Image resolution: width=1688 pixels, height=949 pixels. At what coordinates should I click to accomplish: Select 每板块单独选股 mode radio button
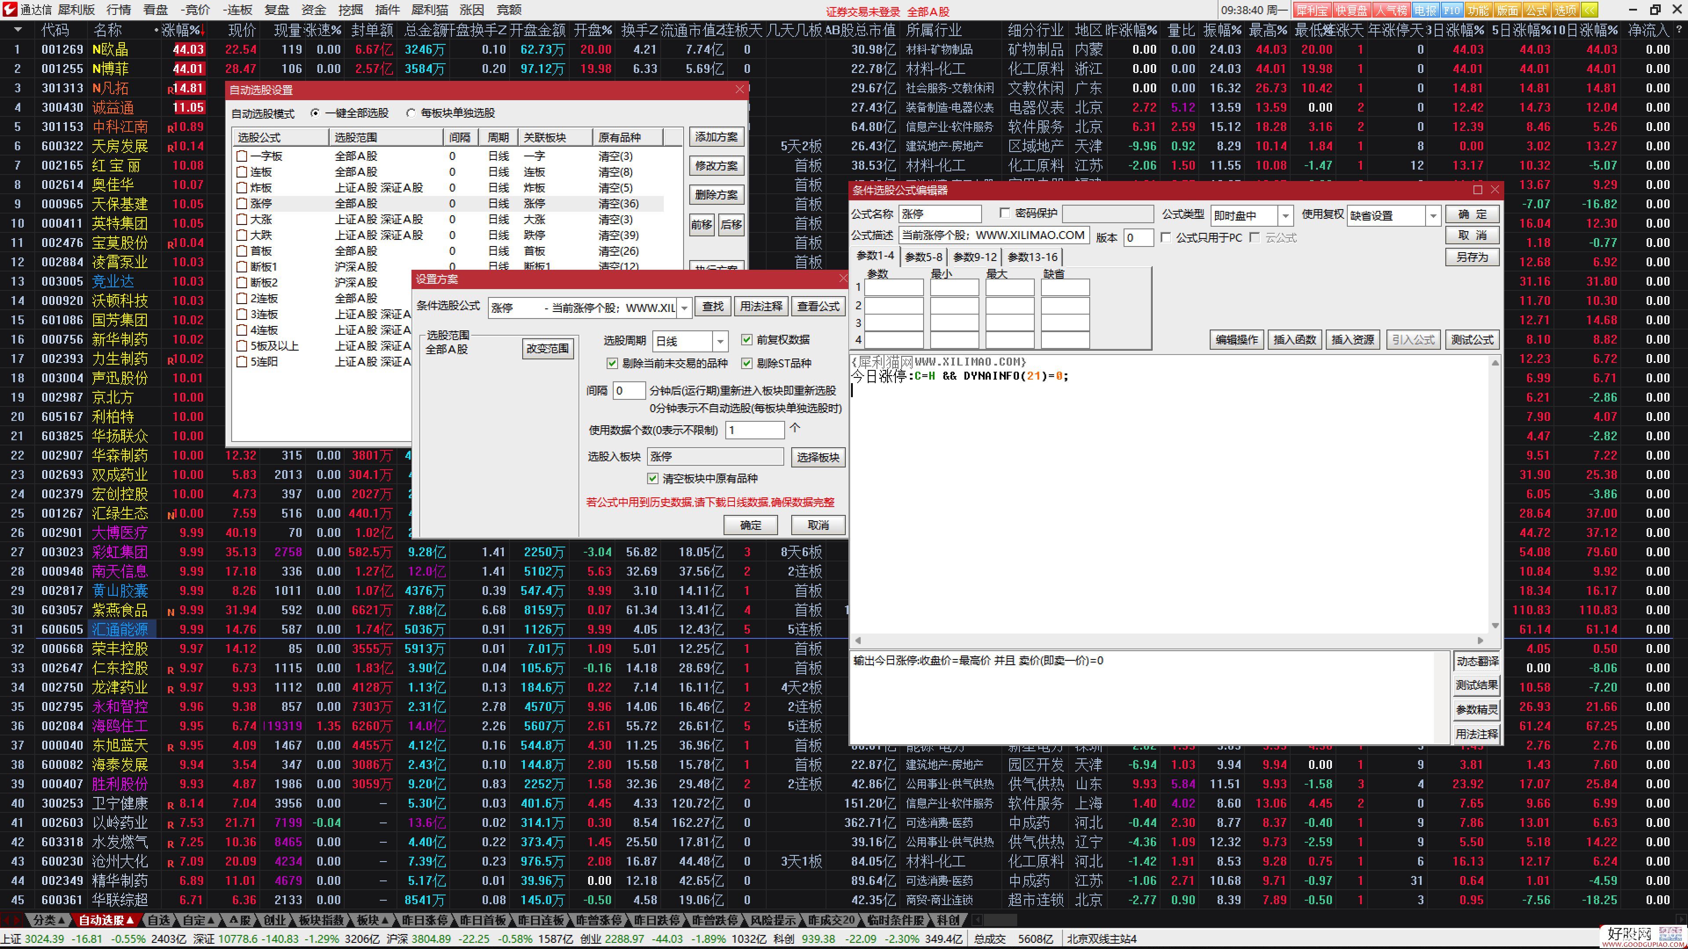pyautogui.click(x=411, y=113)
